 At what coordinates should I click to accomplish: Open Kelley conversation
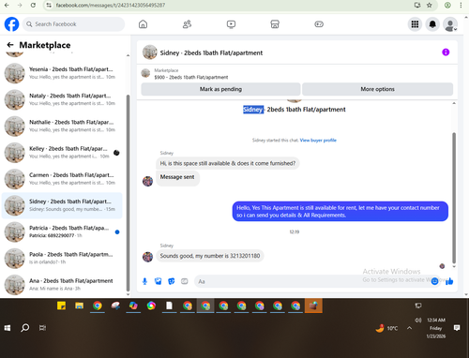(x=62, y=153)
